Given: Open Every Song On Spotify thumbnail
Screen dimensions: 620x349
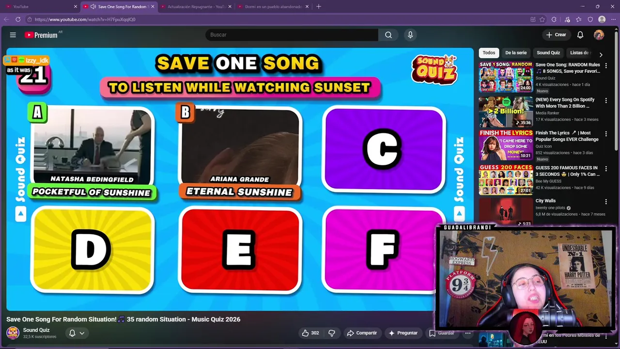Looking at the screenshot, I should coord(506,112).
